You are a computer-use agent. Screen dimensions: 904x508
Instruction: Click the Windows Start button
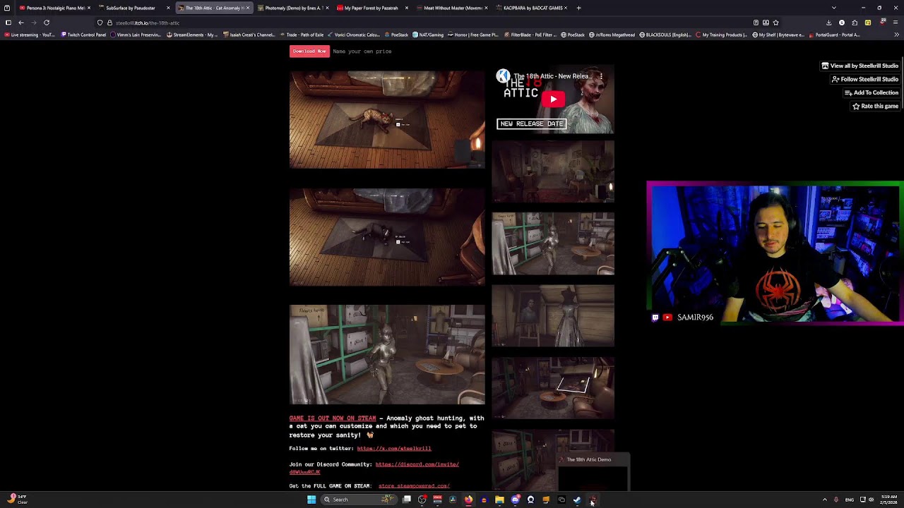311,500
